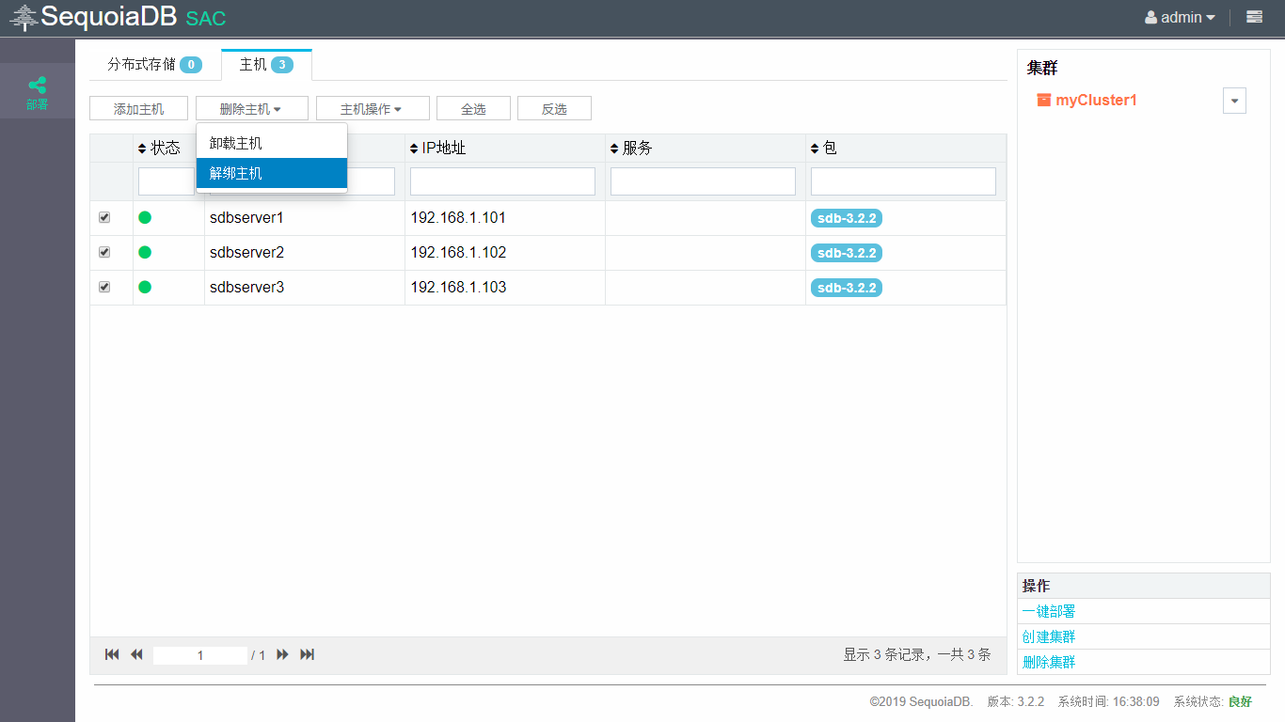Click the sdb-3.2.2 badge for sdbserver3
The height and width of the screenshot is (722, 1285).
tap(847, 288)
